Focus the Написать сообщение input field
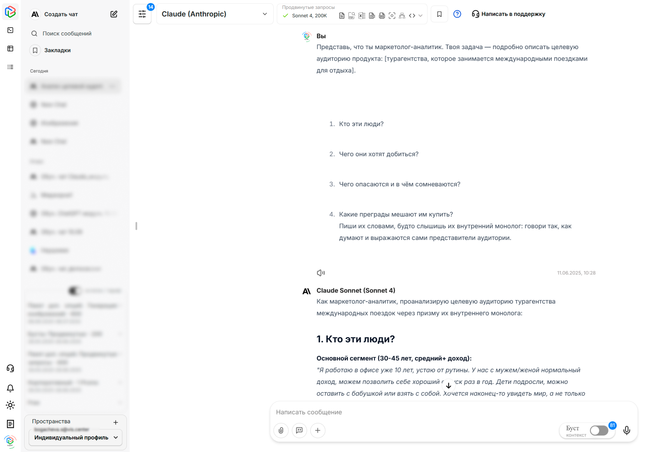 [x=454, y=412]
